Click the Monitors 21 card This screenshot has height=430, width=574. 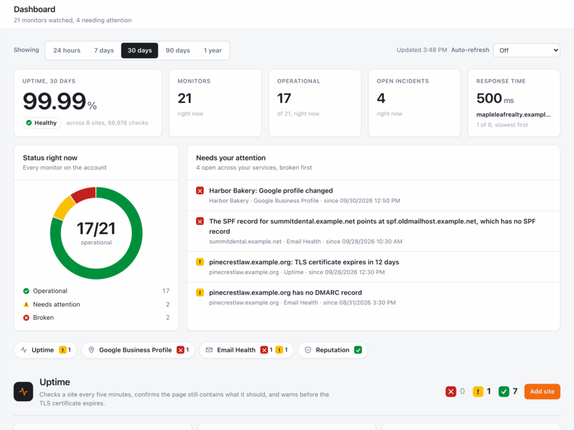(215, 103)
